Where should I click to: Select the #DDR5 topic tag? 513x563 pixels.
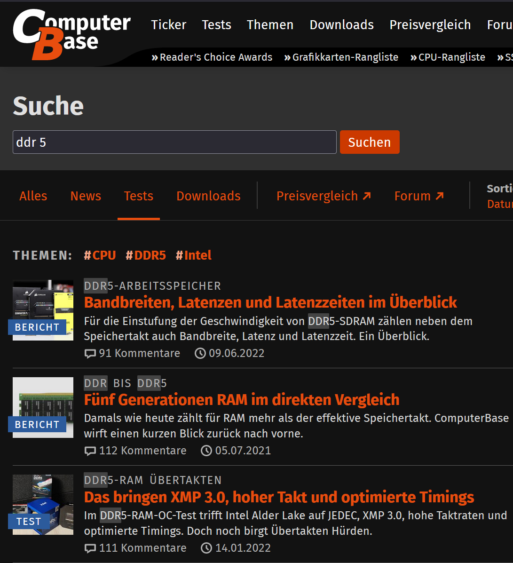(x=146, y=255)
